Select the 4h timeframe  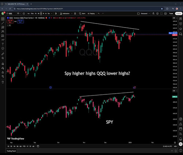(38, 14)
